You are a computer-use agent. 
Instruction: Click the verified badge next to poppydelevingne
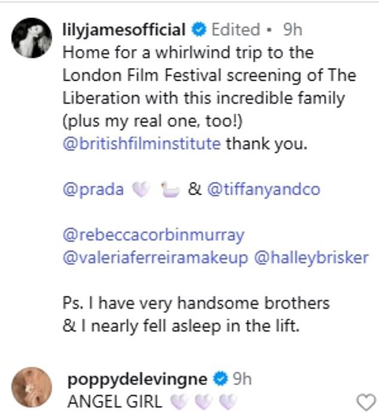click(x=221, y=379)
